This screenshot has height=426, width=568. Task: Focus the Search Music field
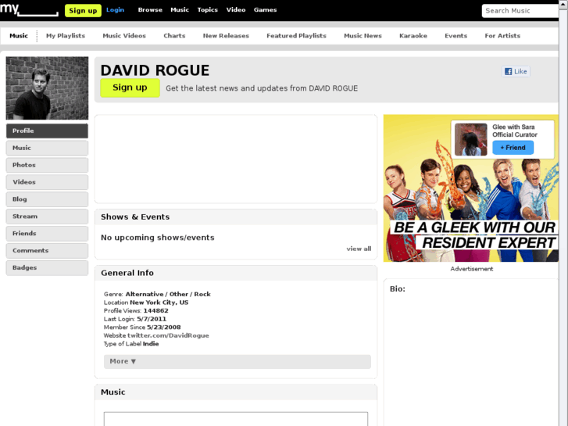[x=520, y=11]
